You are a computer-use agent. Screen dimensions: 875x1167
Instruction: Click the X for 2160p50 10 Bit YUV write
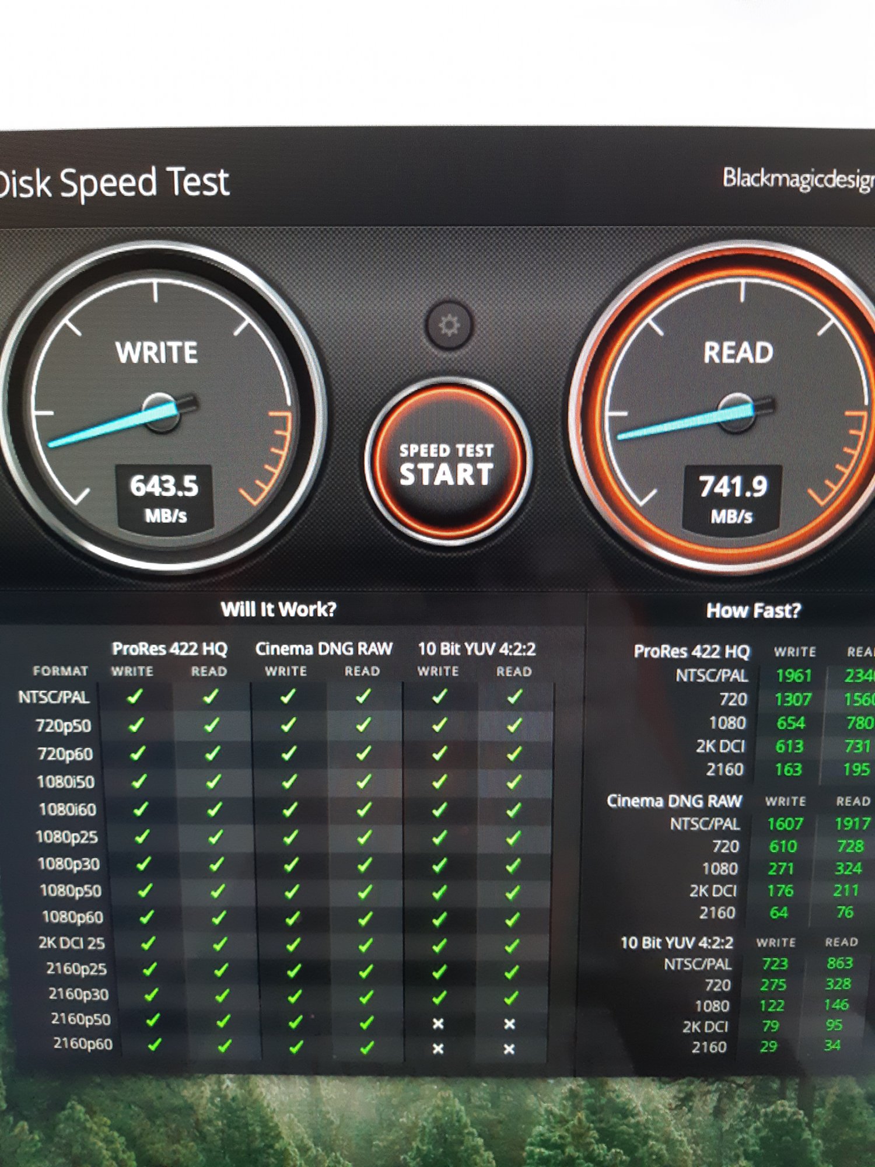point(438,1023)
